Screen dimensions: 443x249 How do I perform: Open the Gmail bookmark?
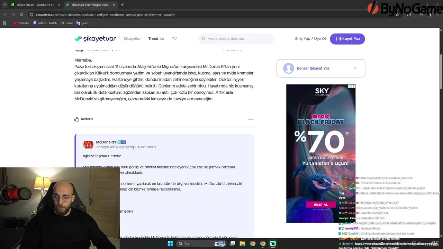(x=66, y=23)
